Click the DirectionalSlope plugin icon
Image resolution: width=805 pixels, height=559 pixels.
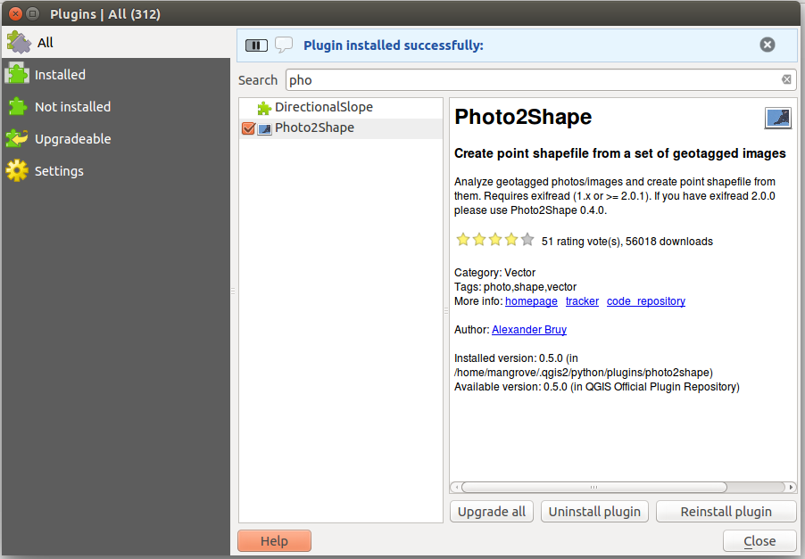[x=264, y=108]
